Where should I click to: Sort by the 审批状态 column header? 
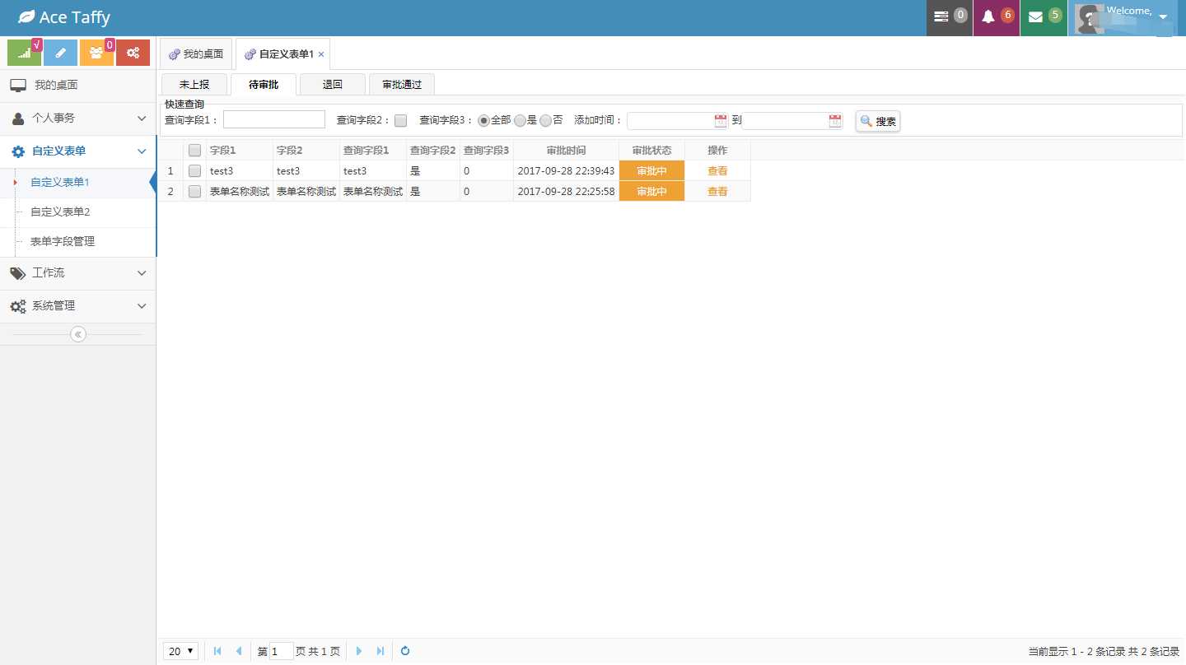tap(651, 150)
